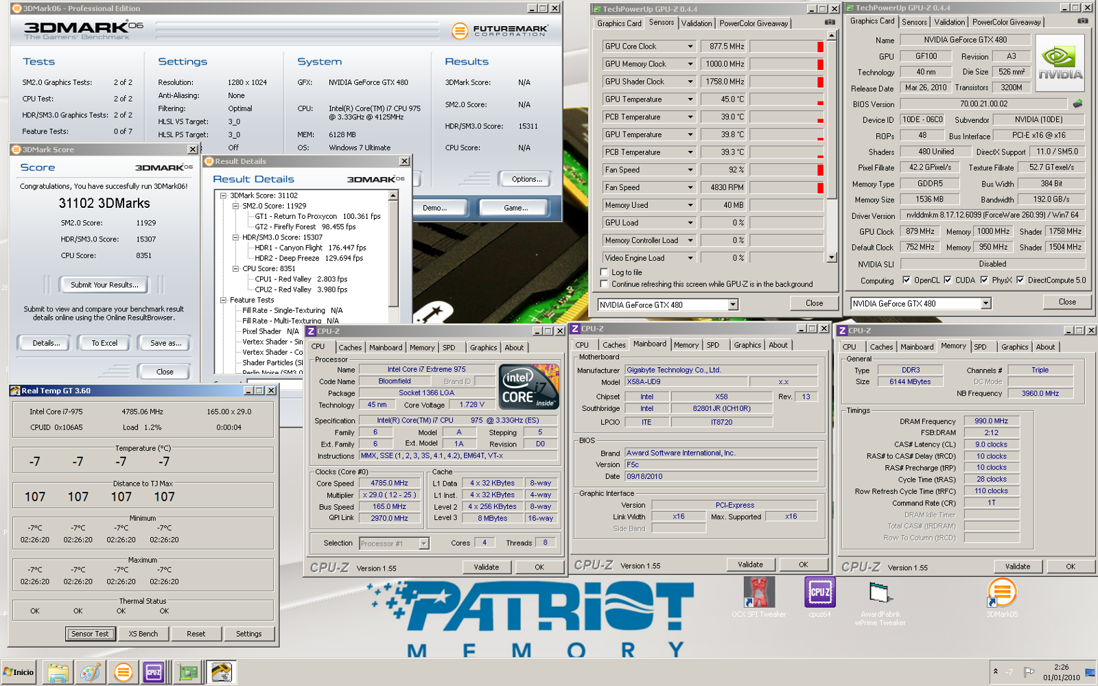Image resolution: width=1098 pixels, height=686 pixels.
Task: Collapse the SM2.0 Score tree node
Action: pos(235,206)
